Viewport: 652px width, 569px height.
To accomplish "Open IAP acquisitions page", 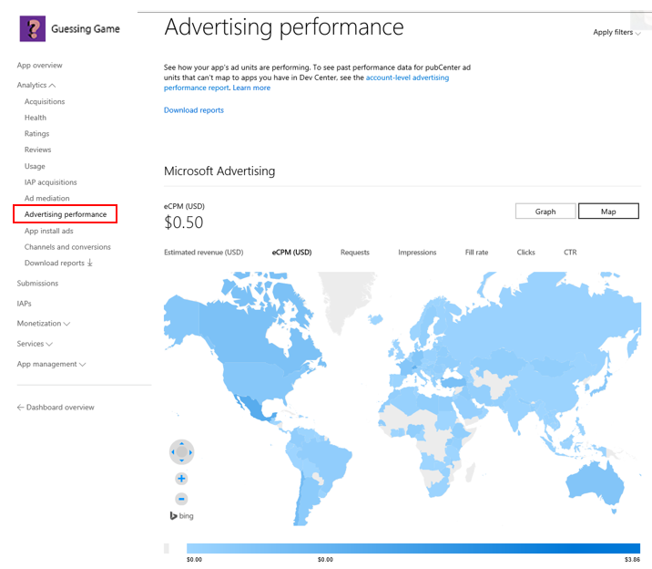I will tap(51, 182).
